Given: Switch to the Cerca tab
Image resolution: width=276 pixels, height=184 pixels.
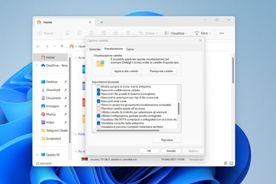Looking at the screenshot, I should tap(130, 49).
